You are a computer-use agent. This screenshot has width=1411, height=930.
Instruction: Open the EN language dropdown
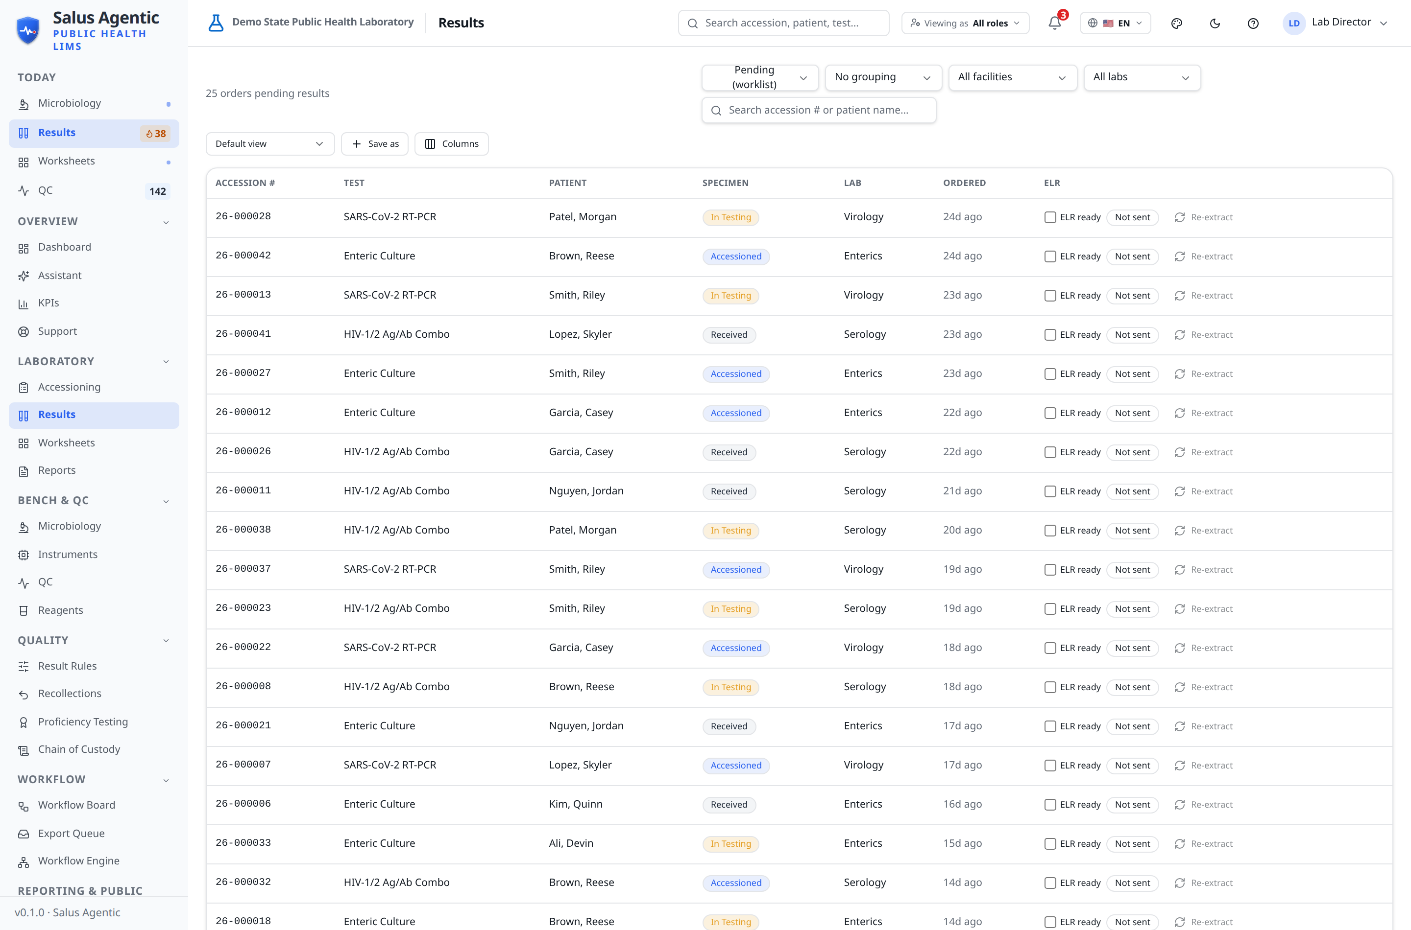tap(1115, 23)
